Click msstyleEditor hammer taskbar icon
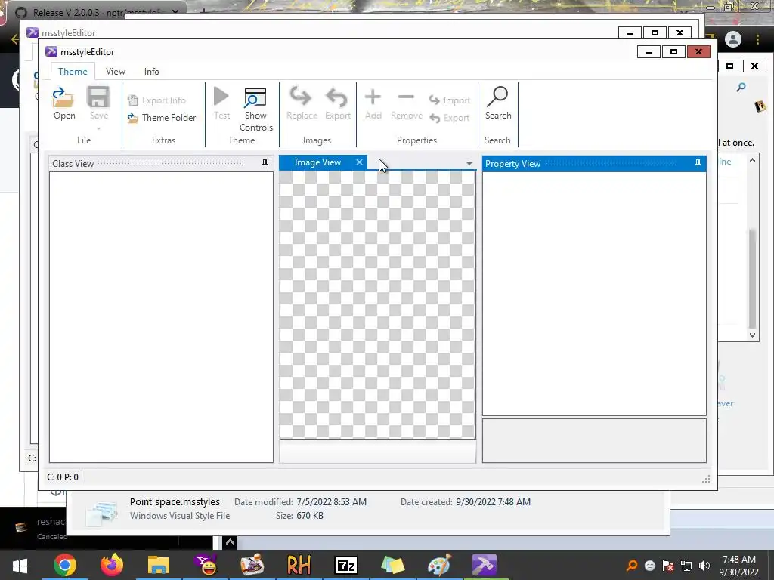 (485, 565)
